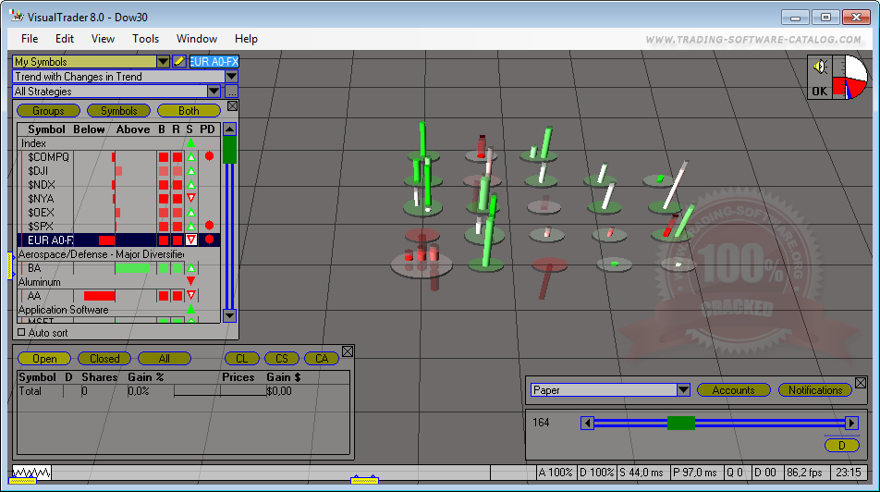Toggle the Groups view button

click(48, 111)
